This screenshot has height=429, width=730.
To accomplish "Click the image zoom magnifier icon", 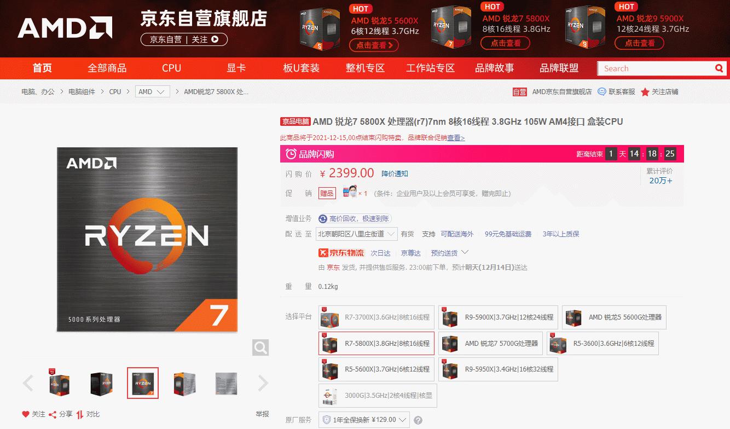I will (x=260, y=347).
